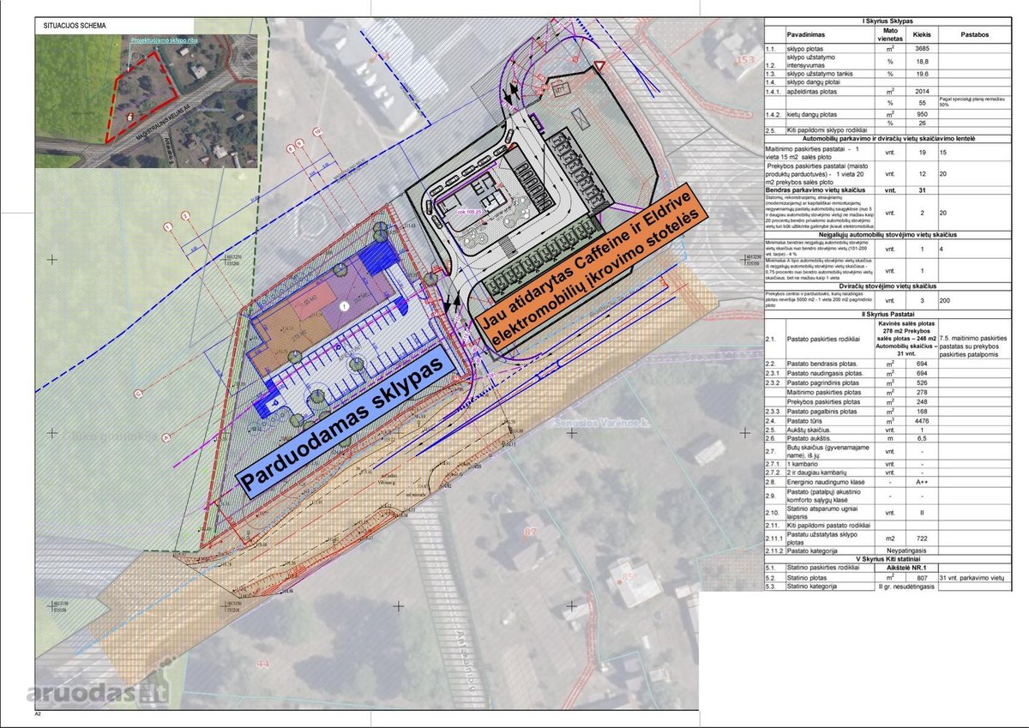Click the "Projektuojamo sklypo riba" caption in the inset

coord(163,40)
